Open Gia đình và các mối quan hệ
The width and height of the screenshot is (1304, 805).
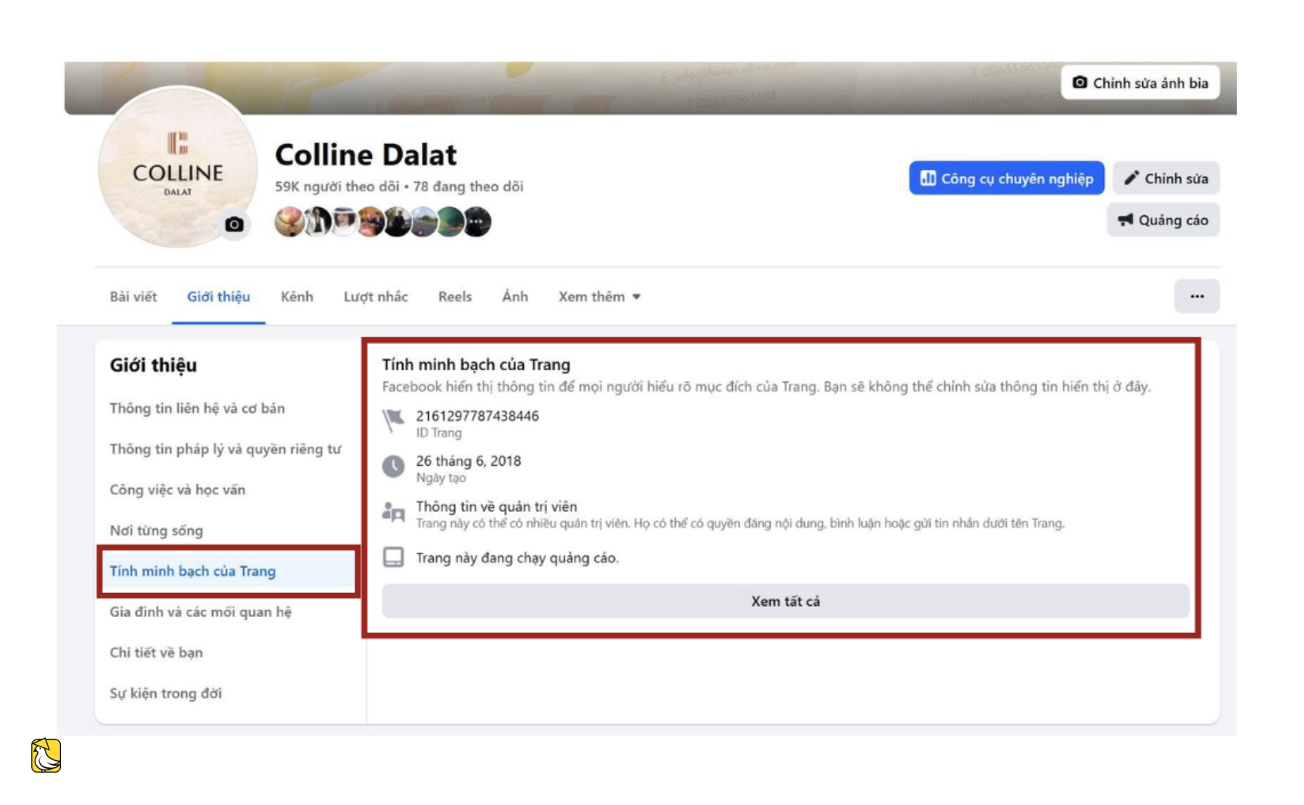[201, 612]
